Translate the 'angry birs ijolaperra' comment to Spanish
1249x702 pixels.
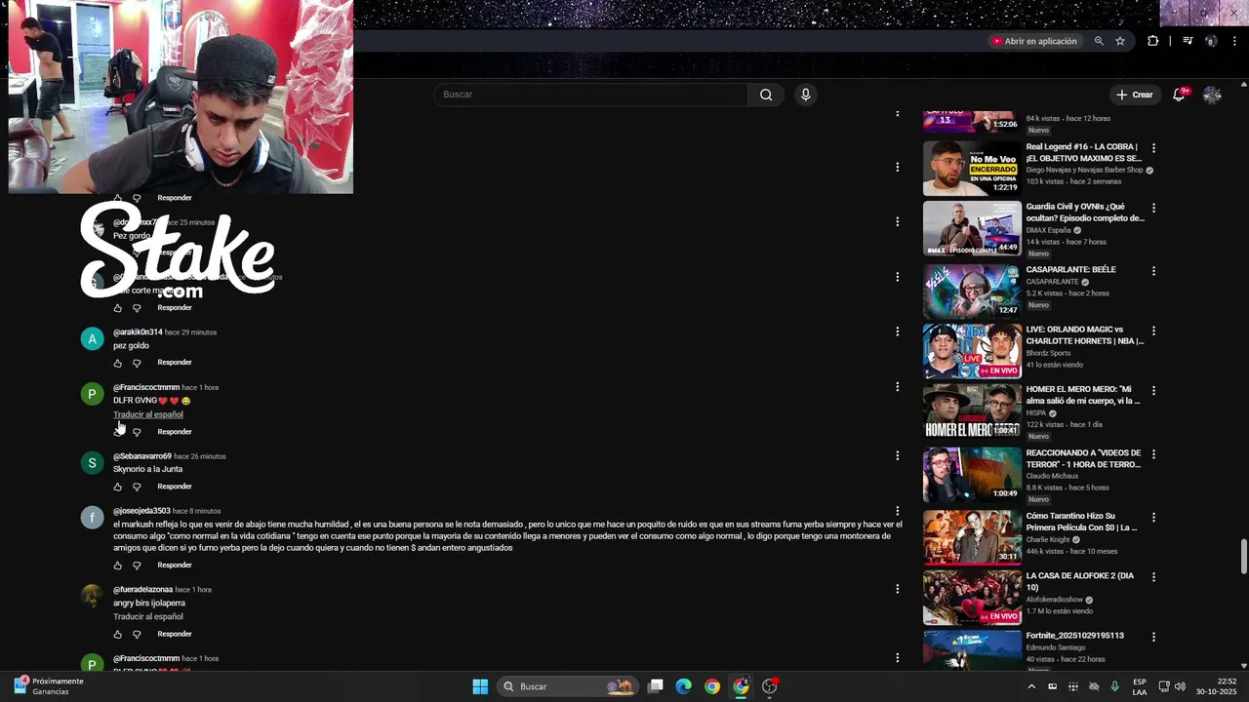148,617
